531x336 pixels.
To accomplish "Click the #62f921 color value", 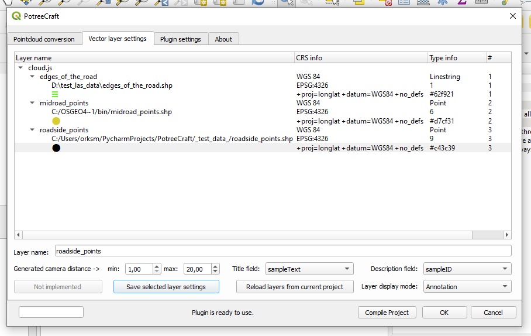I will coord(442,94).
